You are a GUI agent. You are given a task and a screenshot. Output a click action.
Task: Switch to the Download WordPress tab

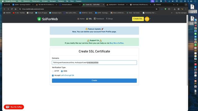[140, 5]
